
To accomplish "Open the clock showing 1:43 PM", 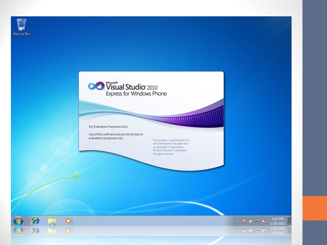I will tap(278, 219).
